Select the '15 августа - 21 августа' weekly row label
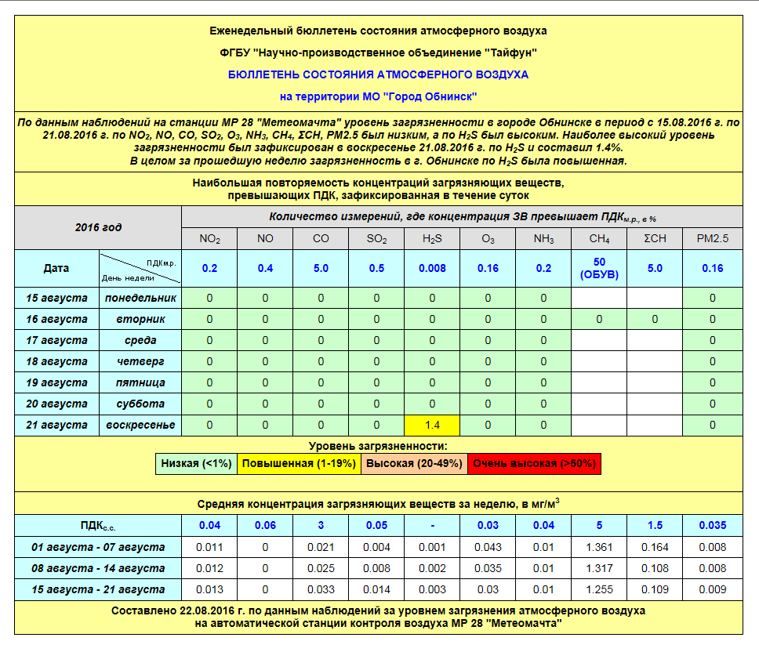The height and width of the screenshot is (652, 759). point(98,589)
